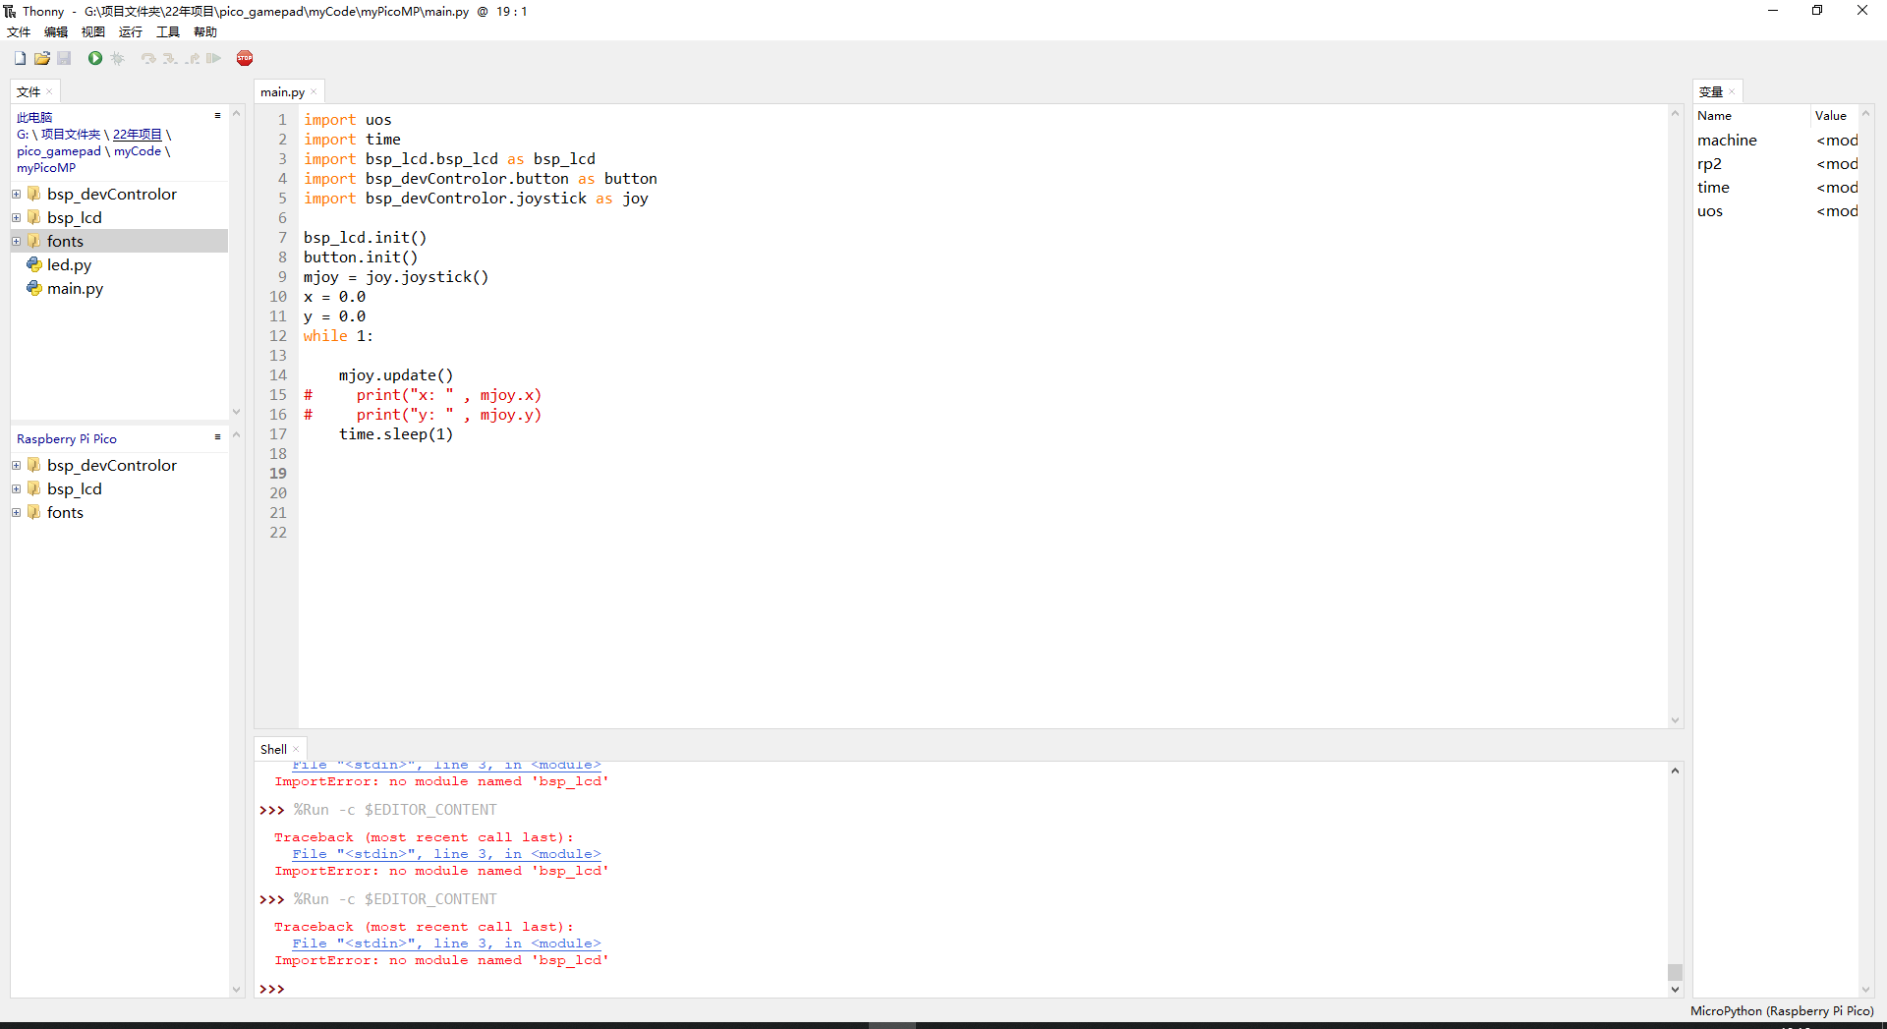Click the Step into debug icon
This screenshot has width=1887, height=1029.
170,59
